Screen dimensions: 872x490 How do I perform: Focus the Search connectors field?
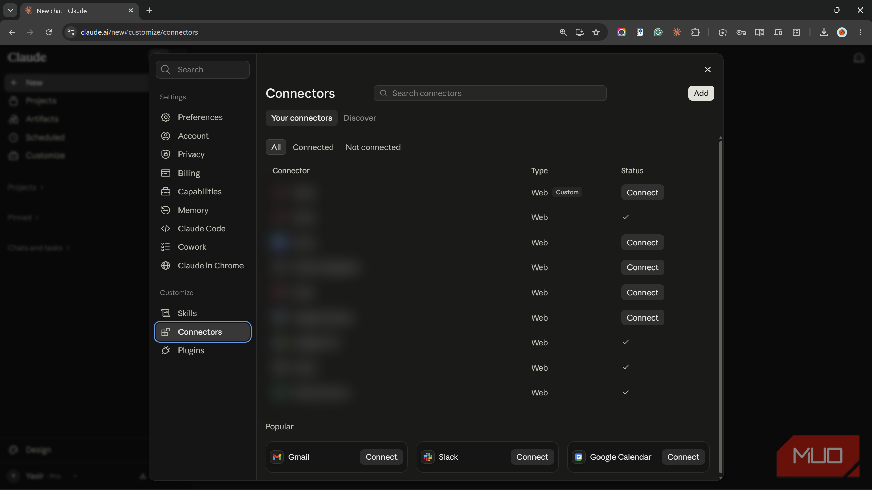tap(490, 93)
